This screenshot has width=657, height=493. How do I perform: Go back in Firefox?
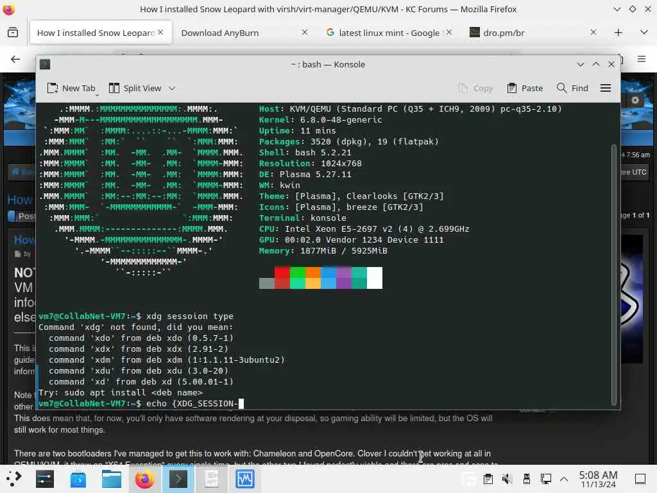click(x=15, y=59)
